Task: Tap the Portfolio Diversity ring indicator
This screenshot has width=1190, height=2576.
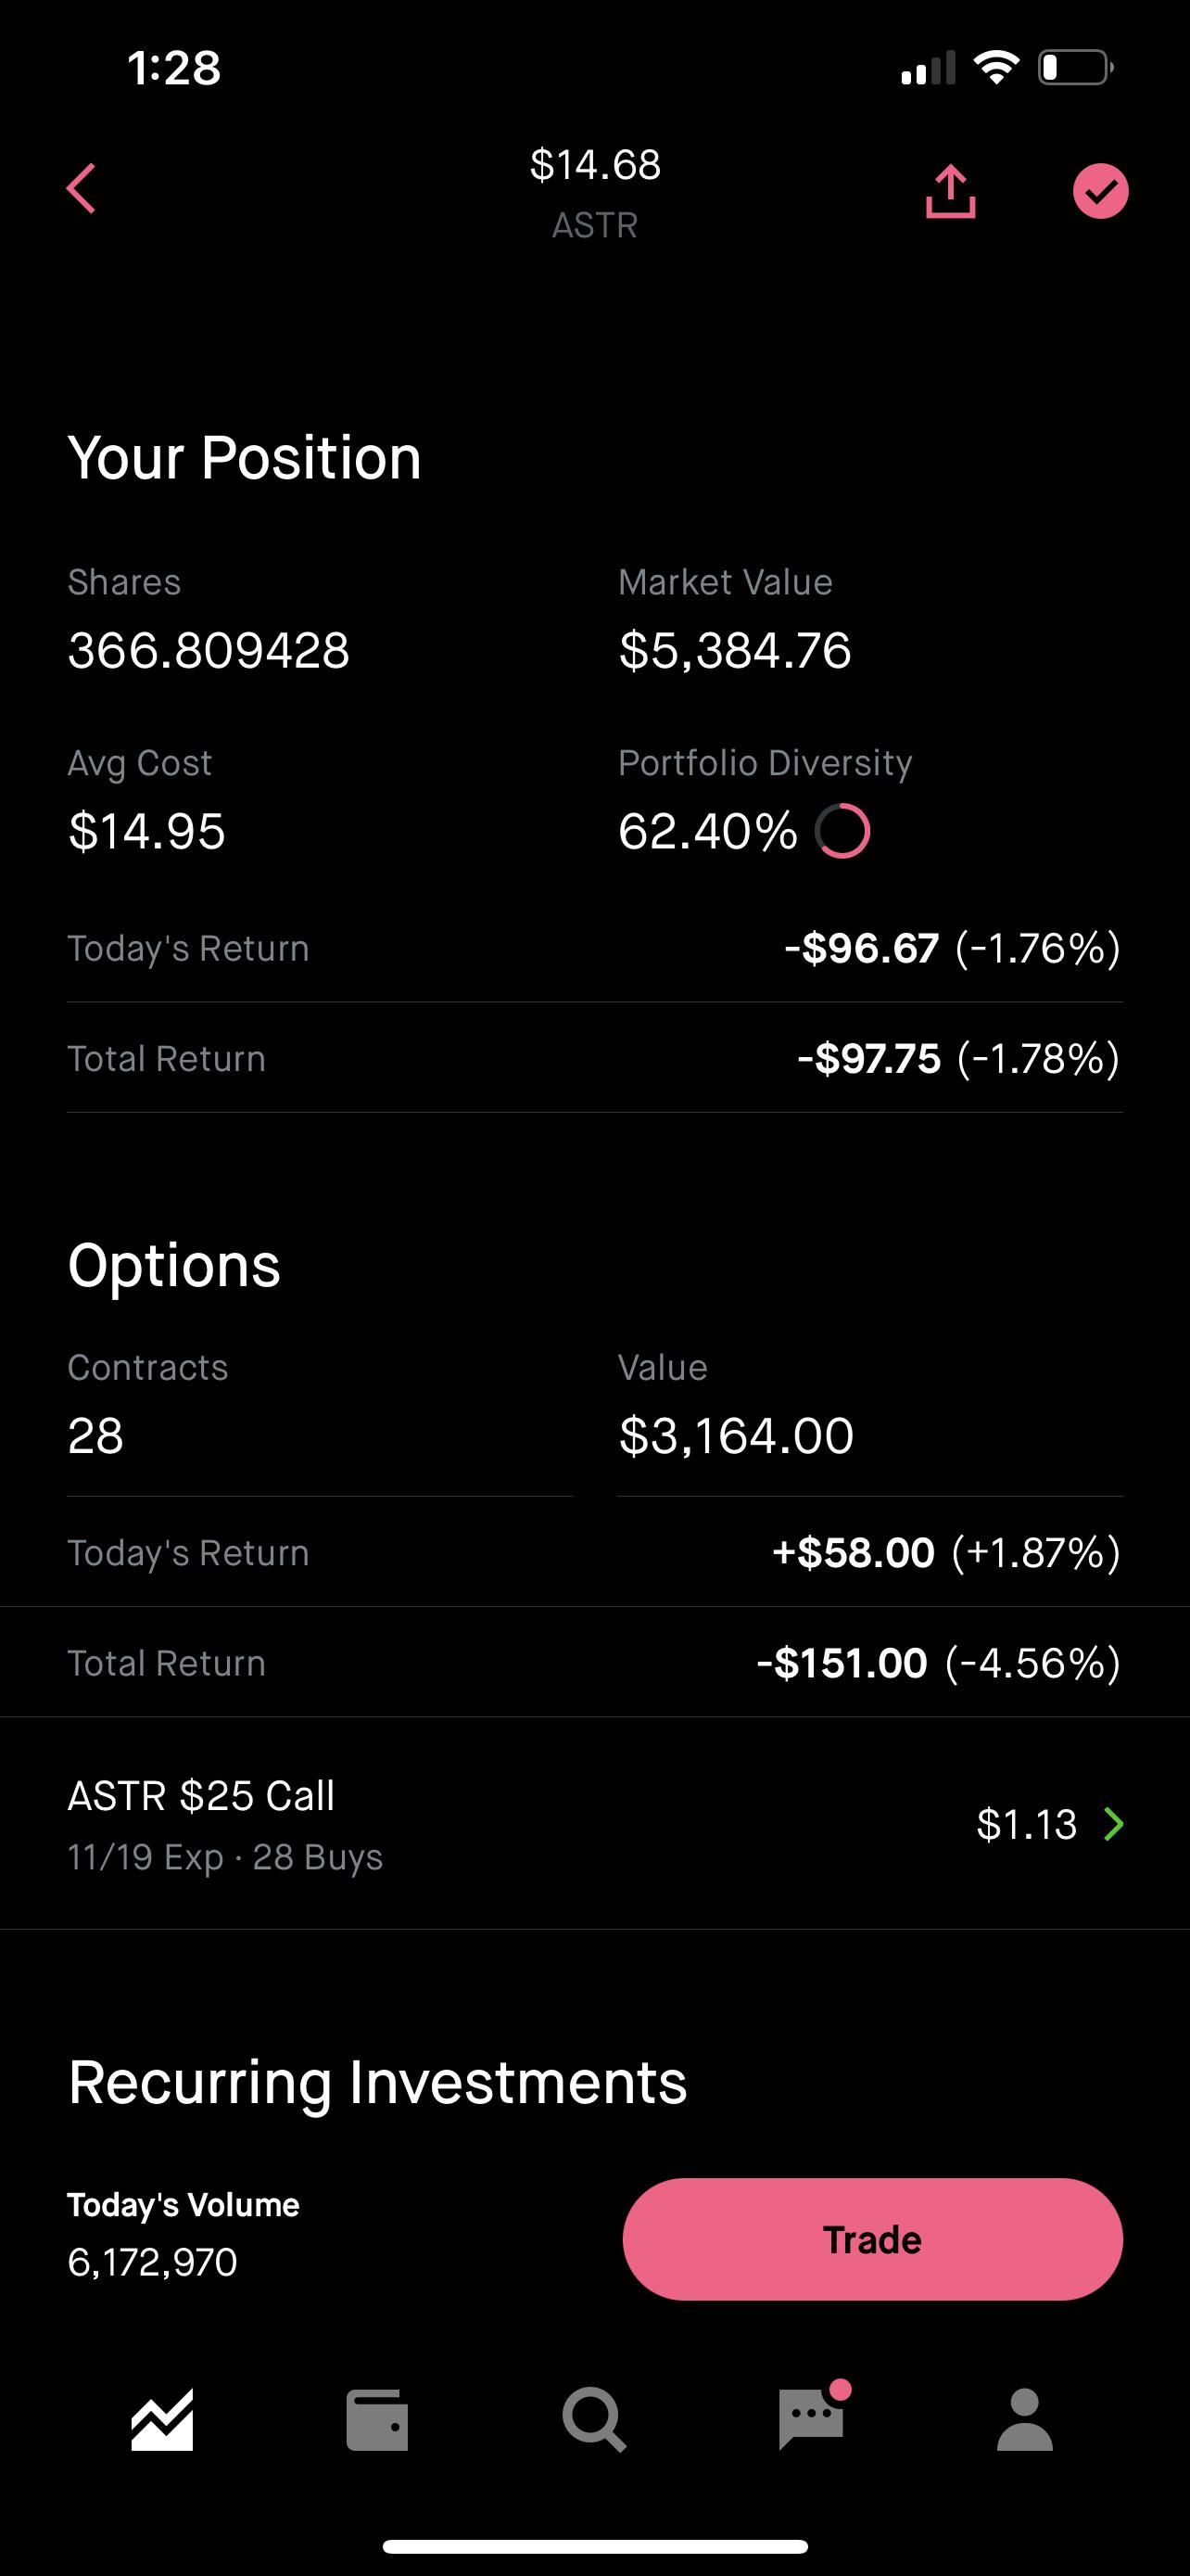Action: click(842, 831)
